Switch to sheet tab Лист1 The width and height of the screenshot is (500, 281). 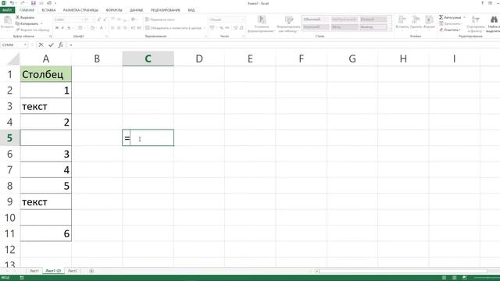[34, 271]
